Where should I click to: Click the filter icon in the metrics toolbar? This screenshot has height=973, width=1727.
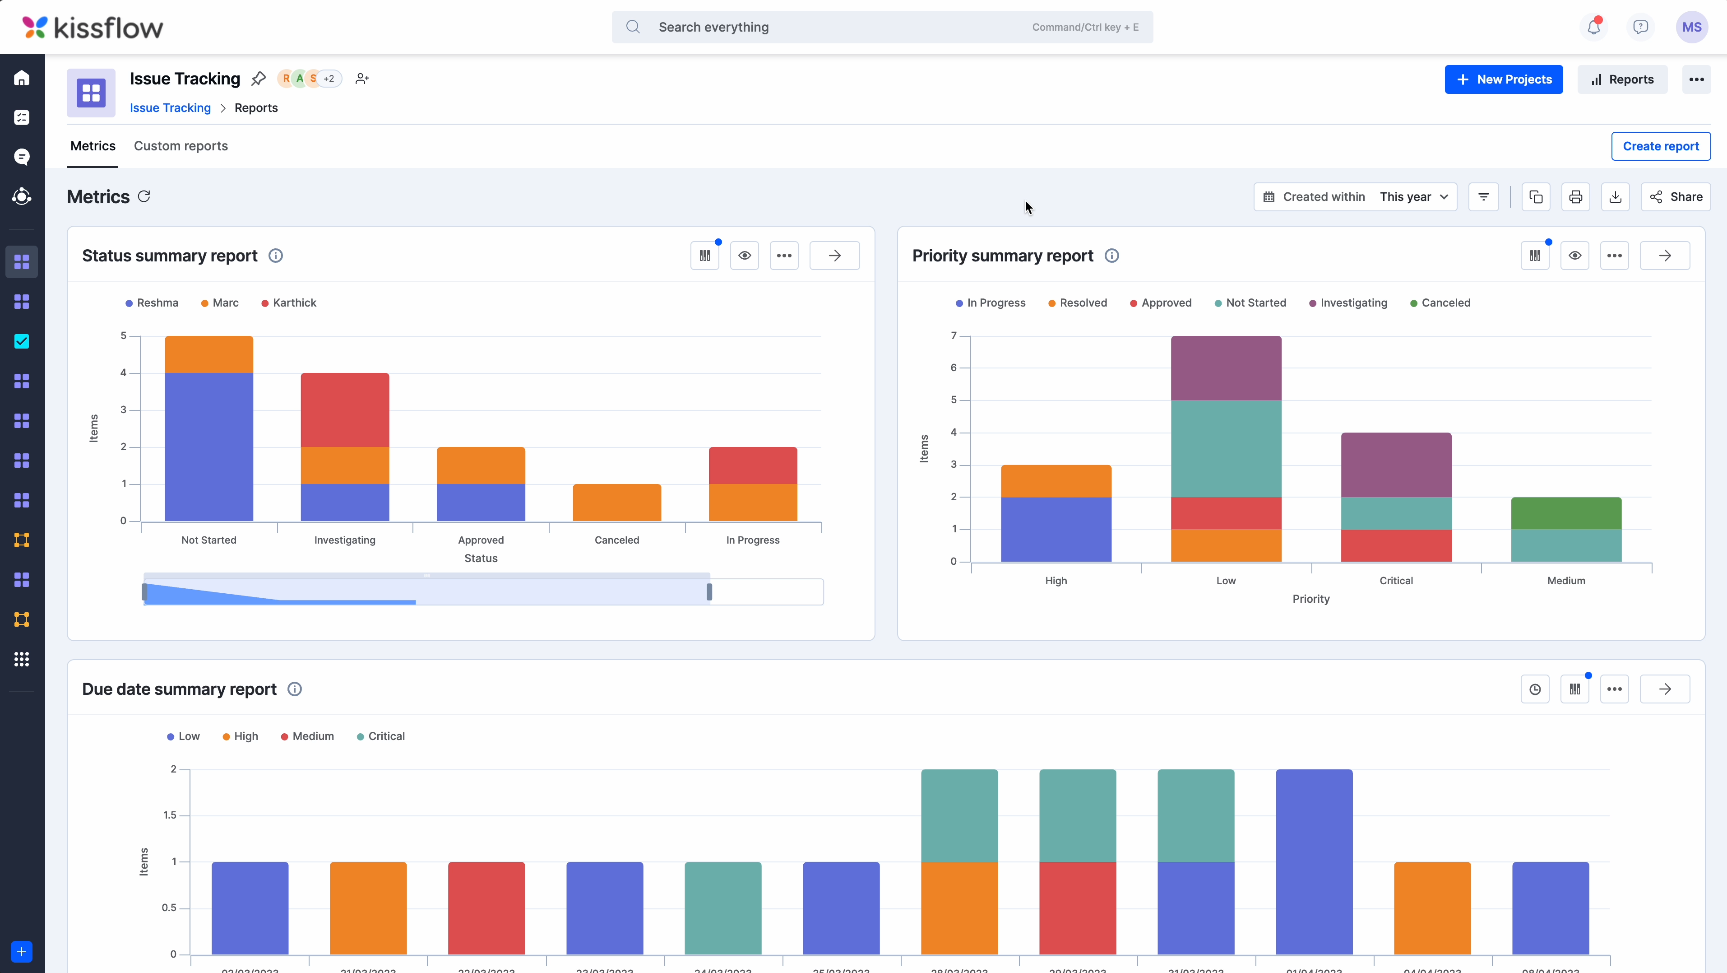[1484, 197]
